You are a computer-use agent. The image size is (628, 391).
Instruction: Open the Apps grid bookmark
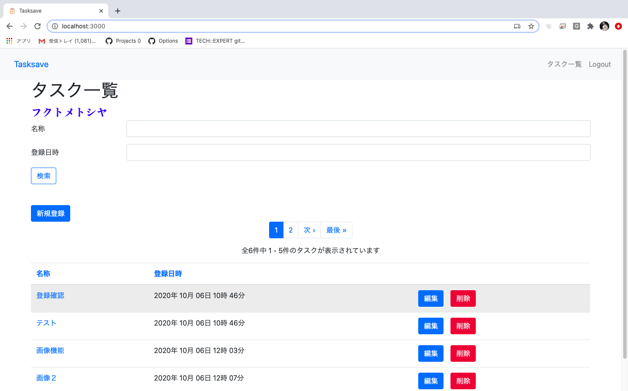point(18,41)
